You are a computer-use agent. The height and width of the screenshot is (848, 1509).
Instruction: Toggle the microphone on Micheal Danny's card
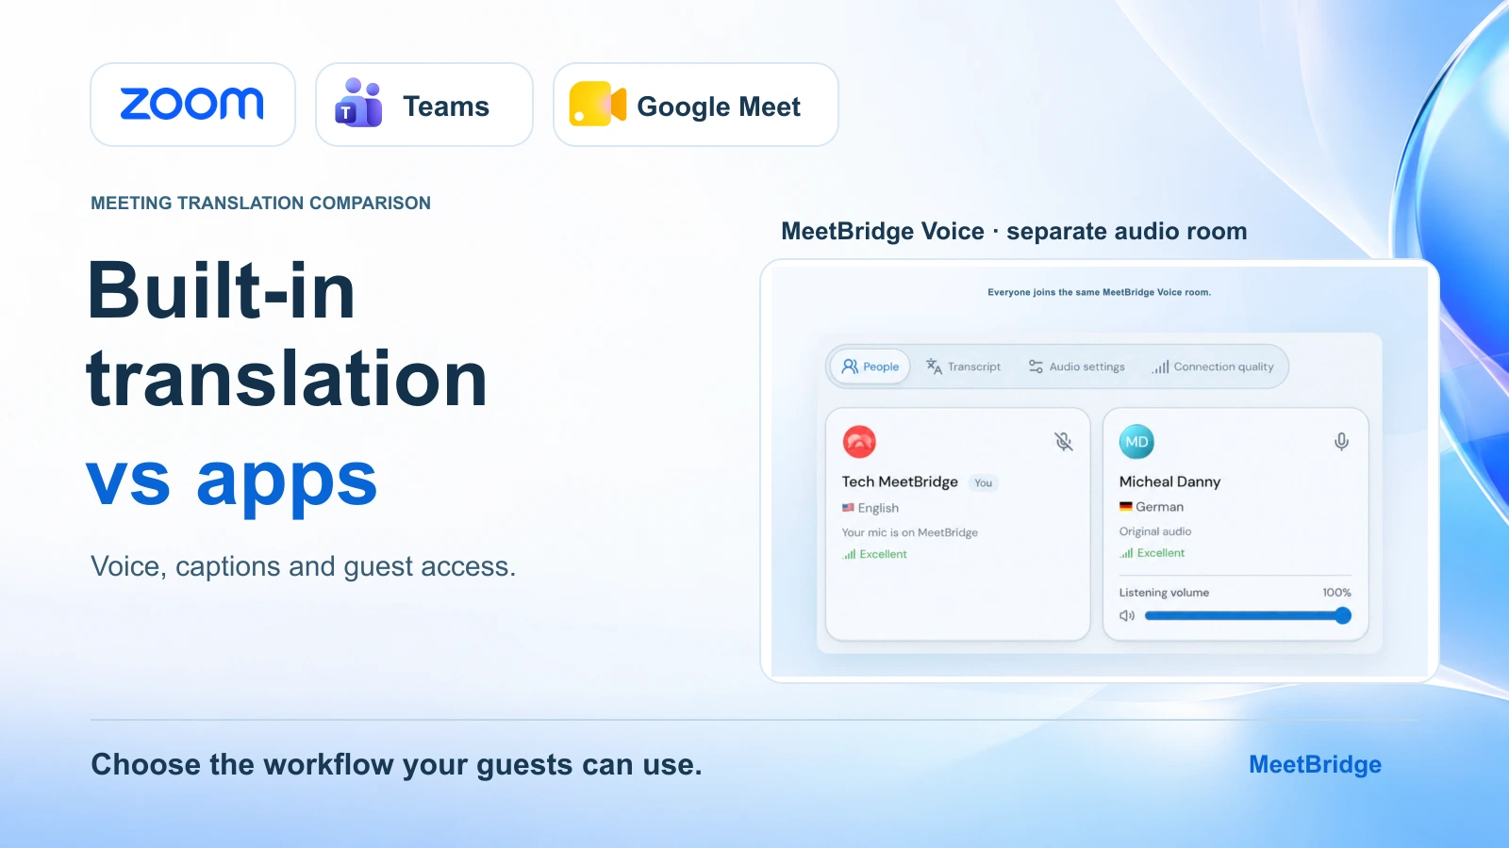(1341, 441)
